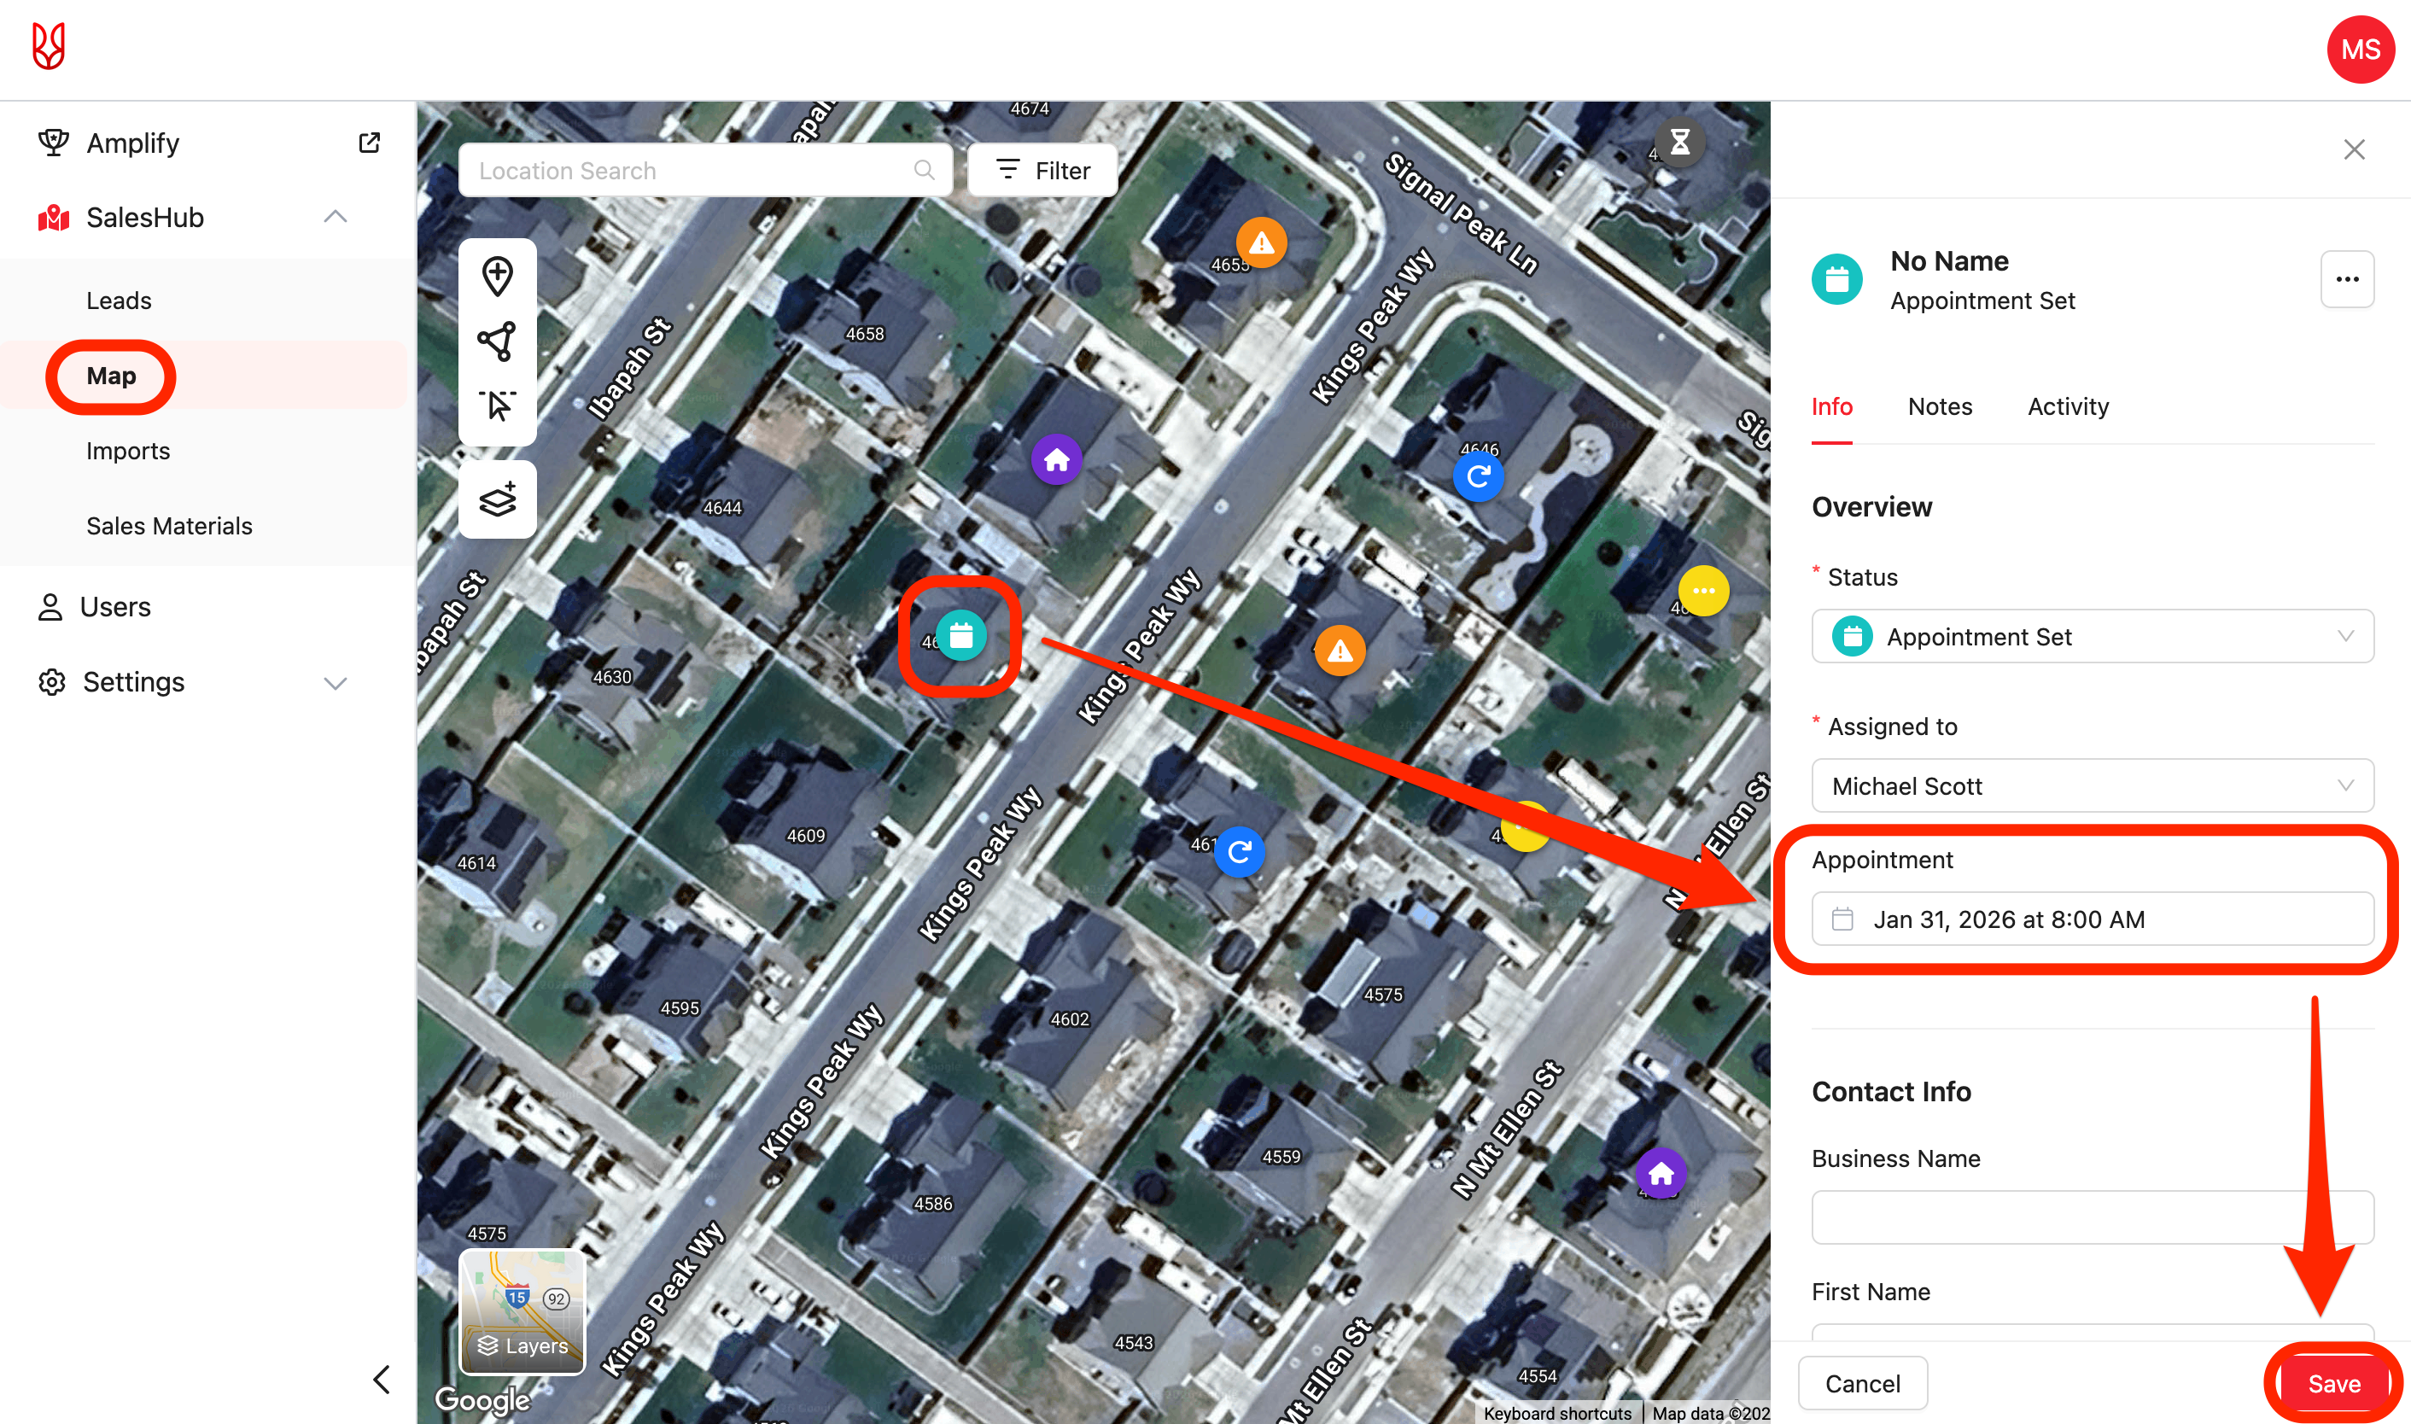Expand the Settings menu
Viewport: 2411px width, 1424px height.
(x=335, y=683)
